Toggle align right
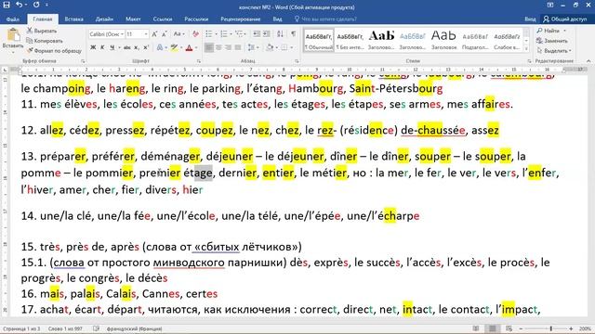Viewport: 595px width, 334px height. [228, 47]
